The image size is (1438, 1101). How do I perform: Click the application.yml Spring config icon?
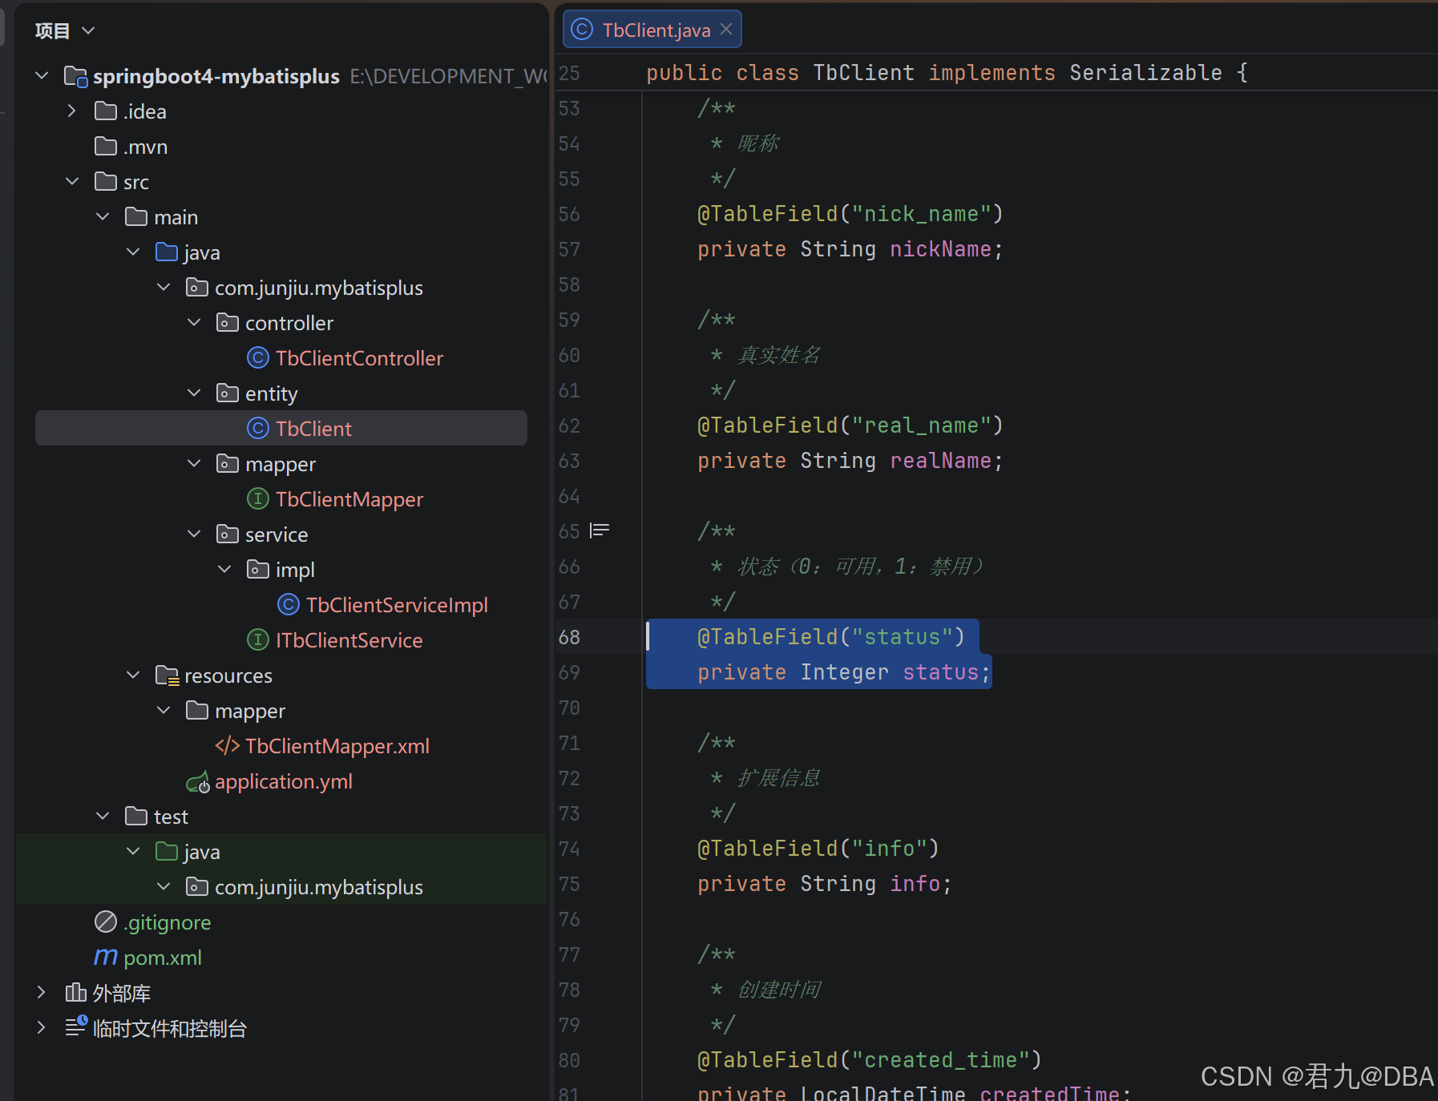197,781
